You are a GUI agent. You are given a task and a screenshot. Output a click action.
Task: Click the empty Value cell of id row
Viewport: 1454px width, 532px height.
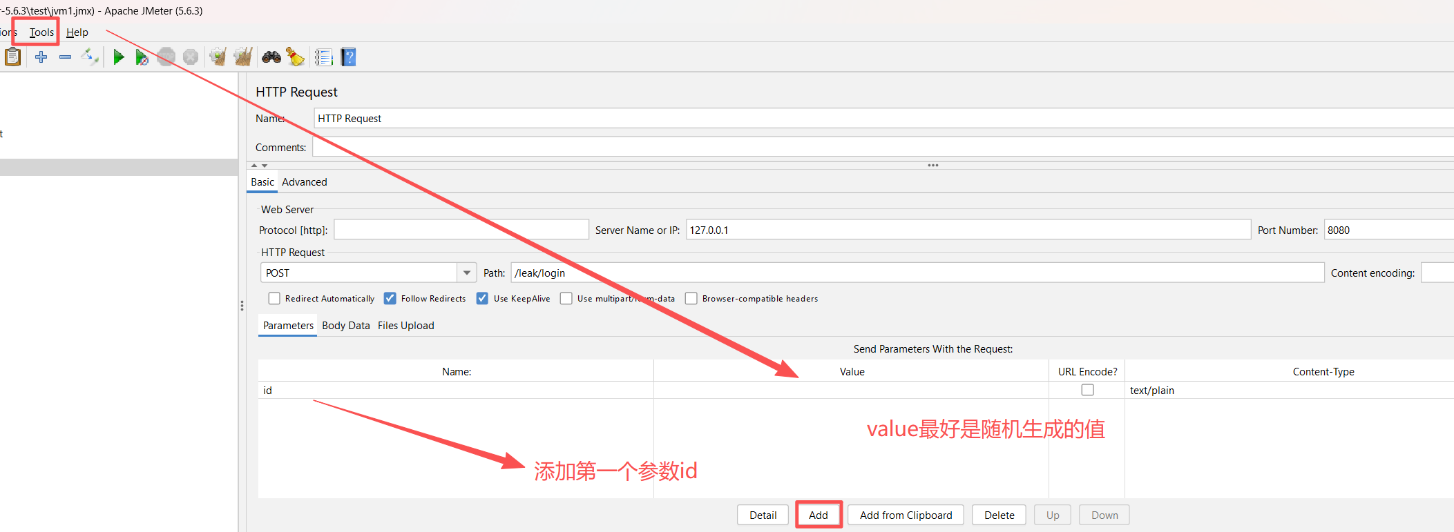(x=851, y=391)
